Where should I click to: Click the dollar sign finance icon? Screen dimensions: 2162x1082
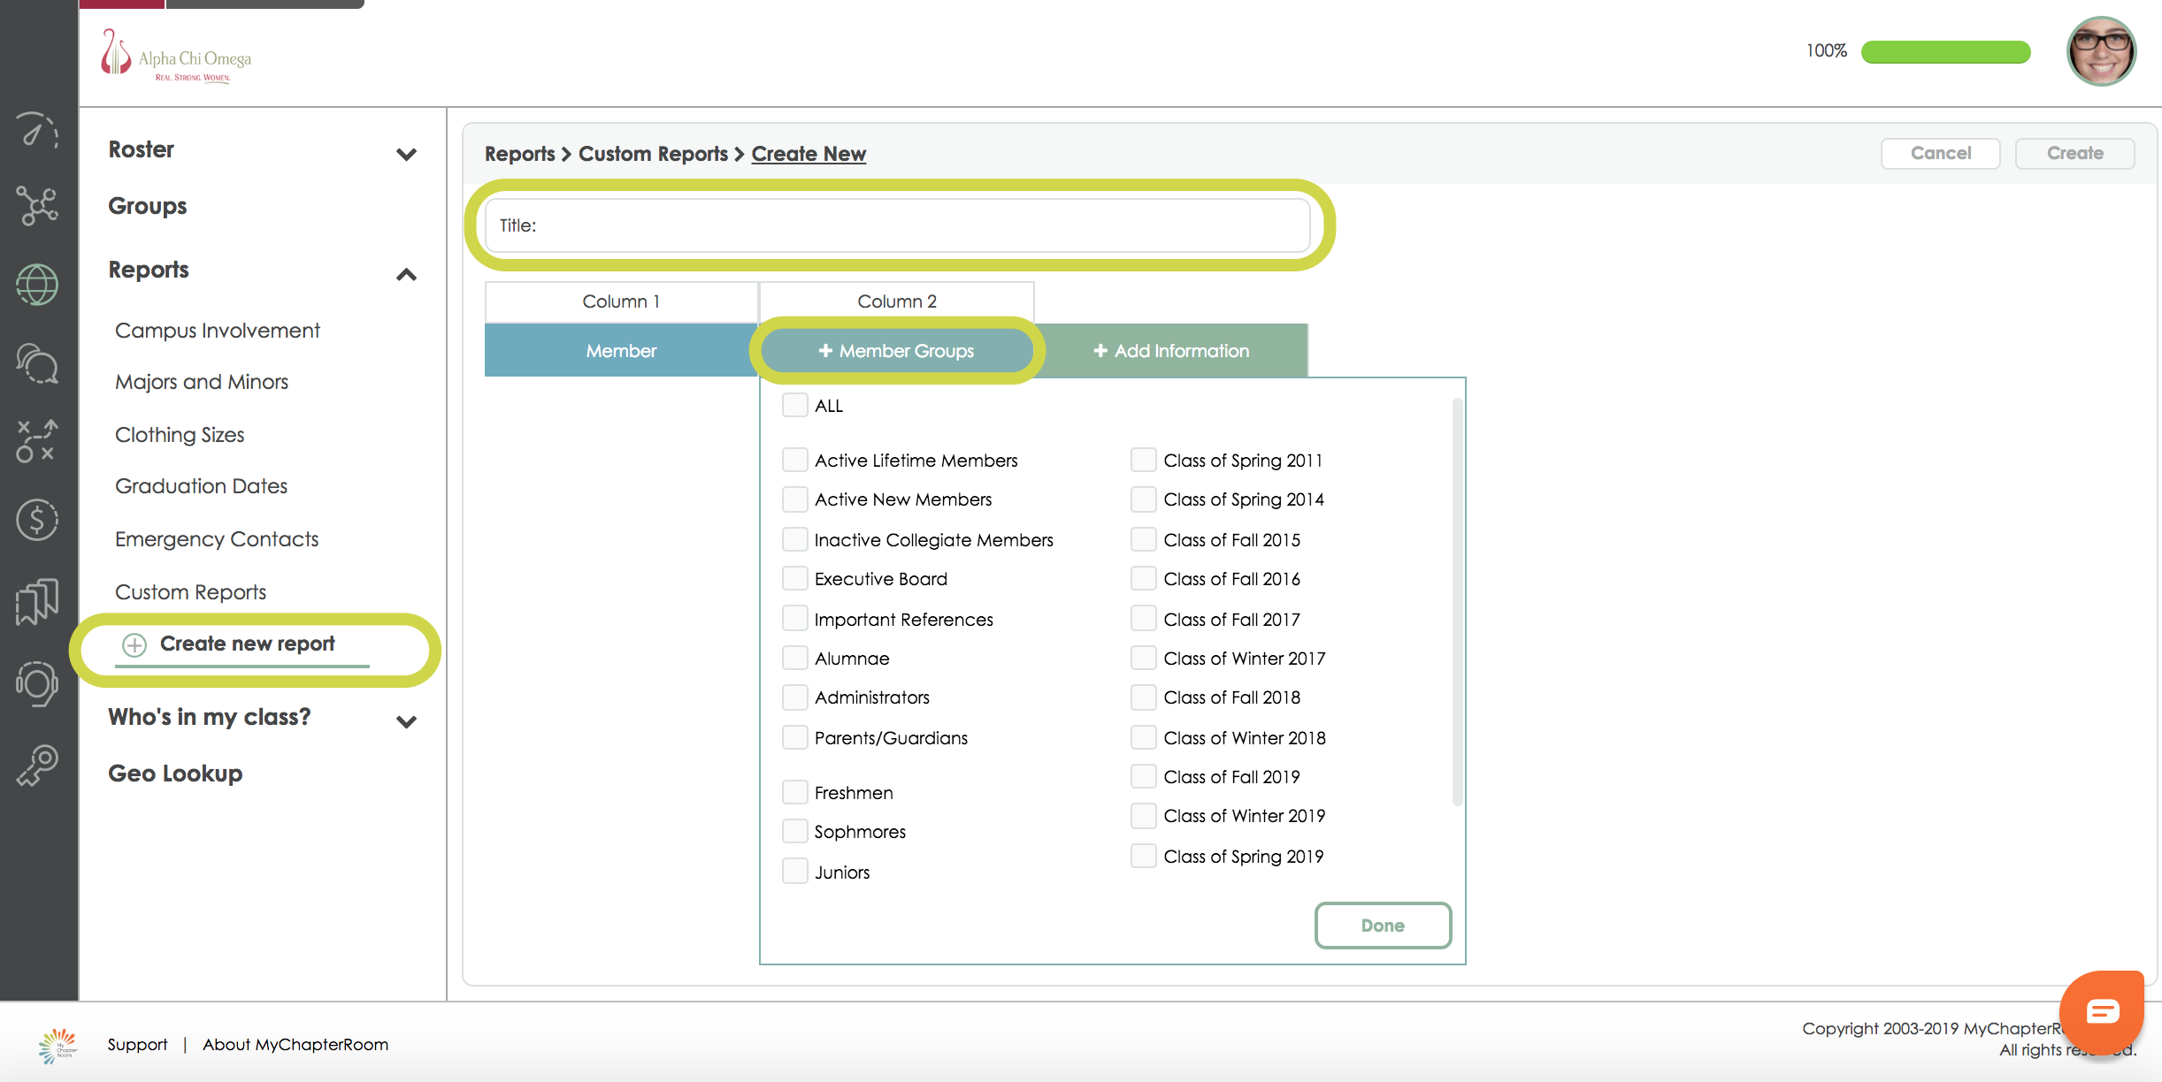pos(37,520)
